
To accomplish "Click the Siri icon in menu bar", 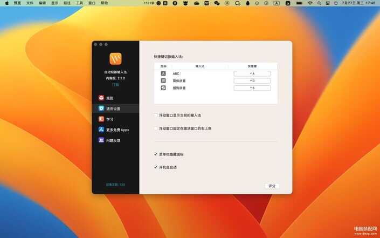I will [336, 3].
